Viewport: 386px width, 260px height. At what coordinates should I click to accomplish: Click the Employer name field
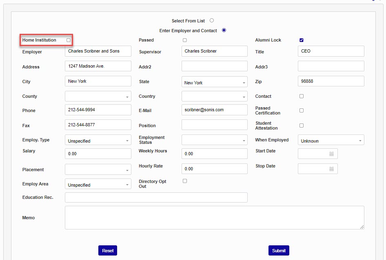[x=98, y=51]
